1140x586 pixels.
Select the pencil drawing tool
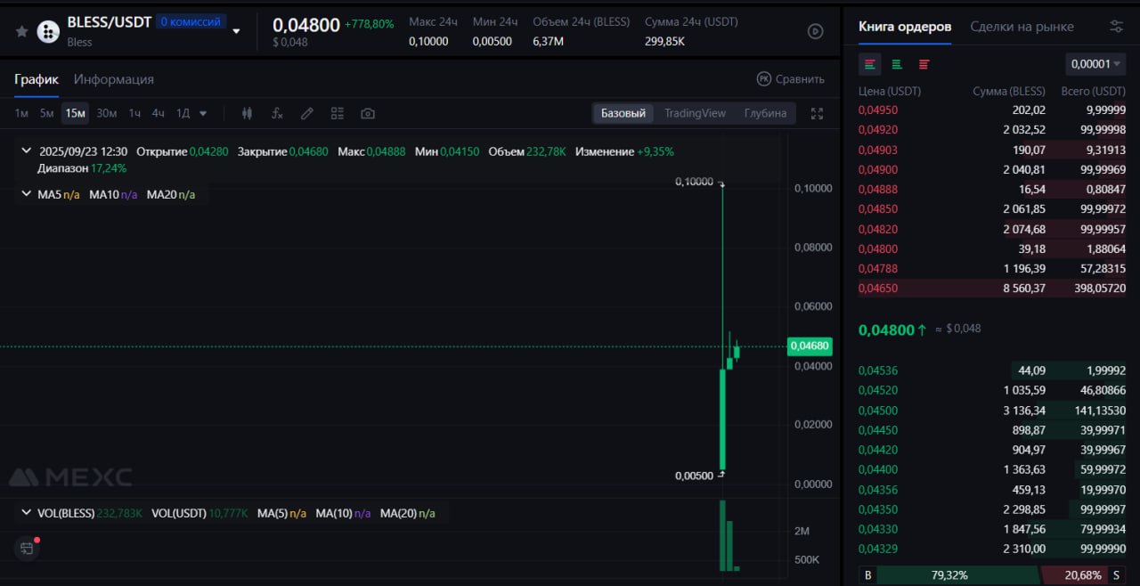307,113
